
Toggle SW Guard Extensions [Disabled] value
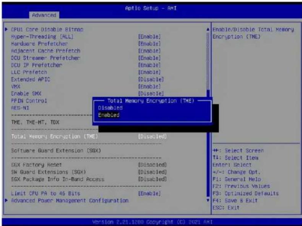point(152,172)
